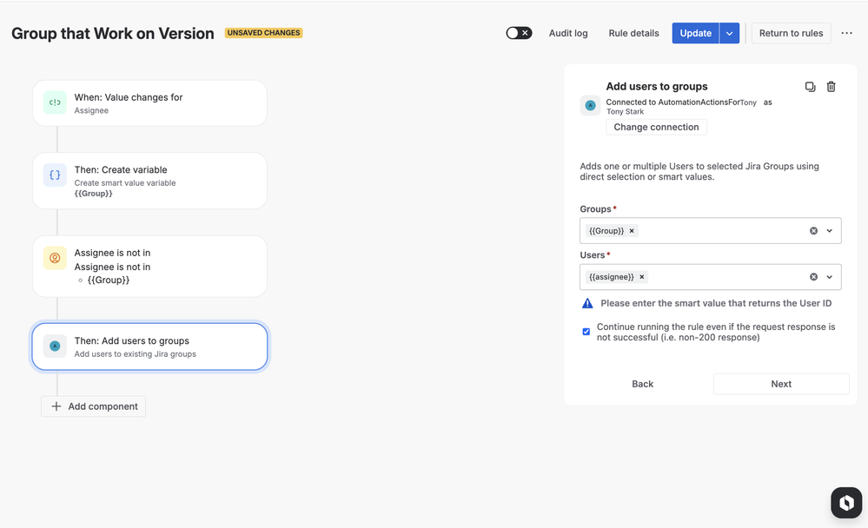Viewport: 868px width, 528px height.
Task: Toggle the rule enabled switch
Action: click(519, 33)
